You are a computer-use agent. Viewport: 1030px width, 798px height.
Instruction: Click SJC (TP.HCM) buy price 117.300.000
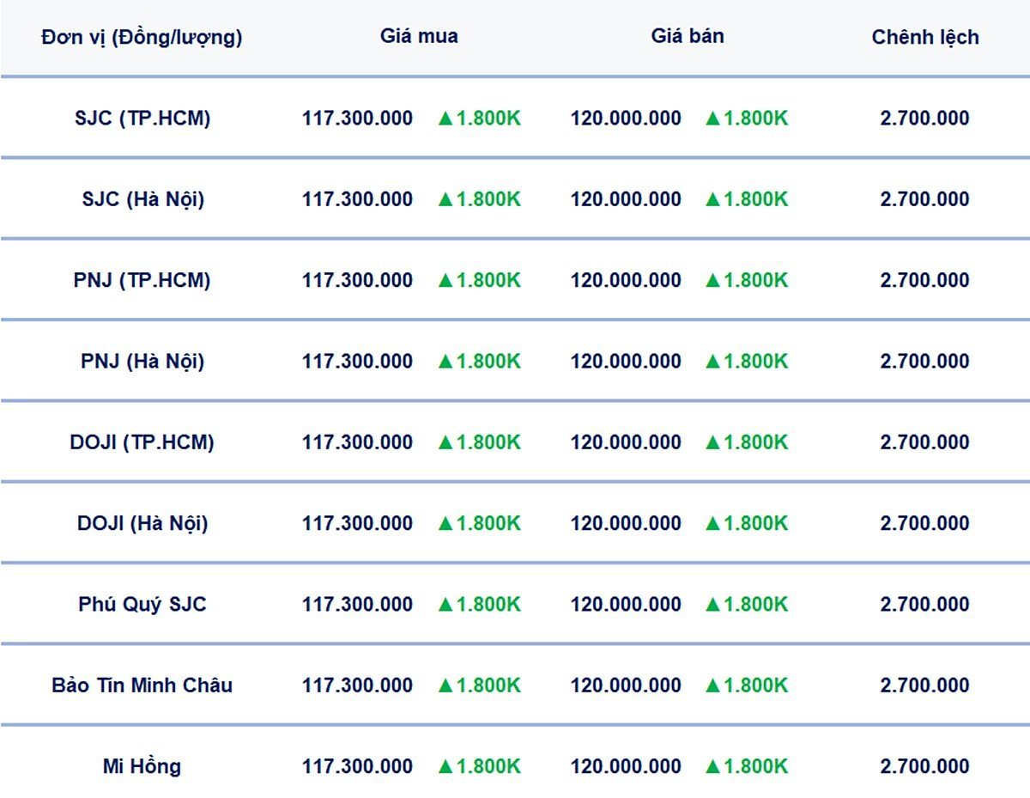coord(357,119)
